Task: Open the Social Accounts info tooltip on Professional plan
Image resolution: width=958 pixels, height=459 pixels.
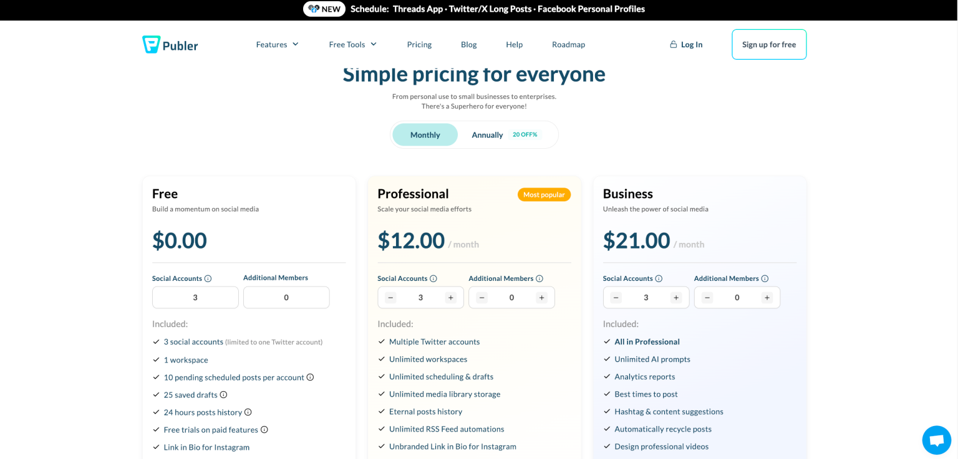Action: pyautogui.click(x=435, y=278)
